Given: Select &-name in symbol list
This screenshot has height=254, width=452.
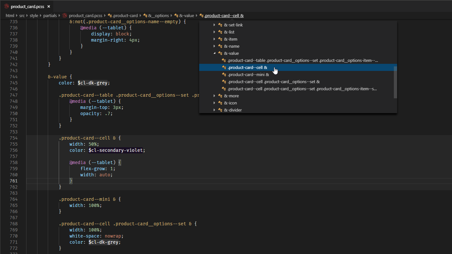Looking at the screenshot, I should pyautogui.click(x=232, y=46).
